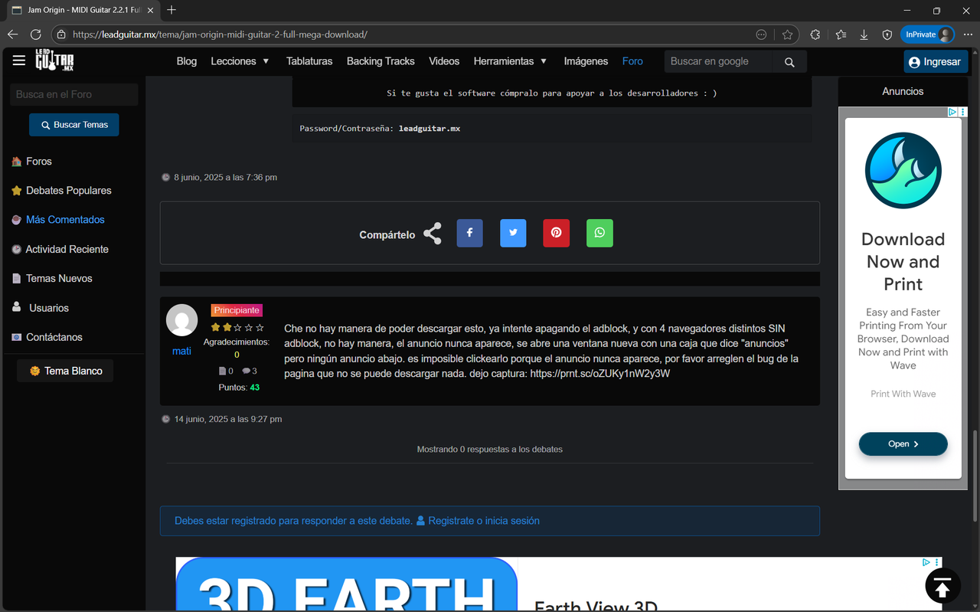This screenshot has height=612, width=980.
Task: Click the Buscar Temas button
Action: click(74, 125)
